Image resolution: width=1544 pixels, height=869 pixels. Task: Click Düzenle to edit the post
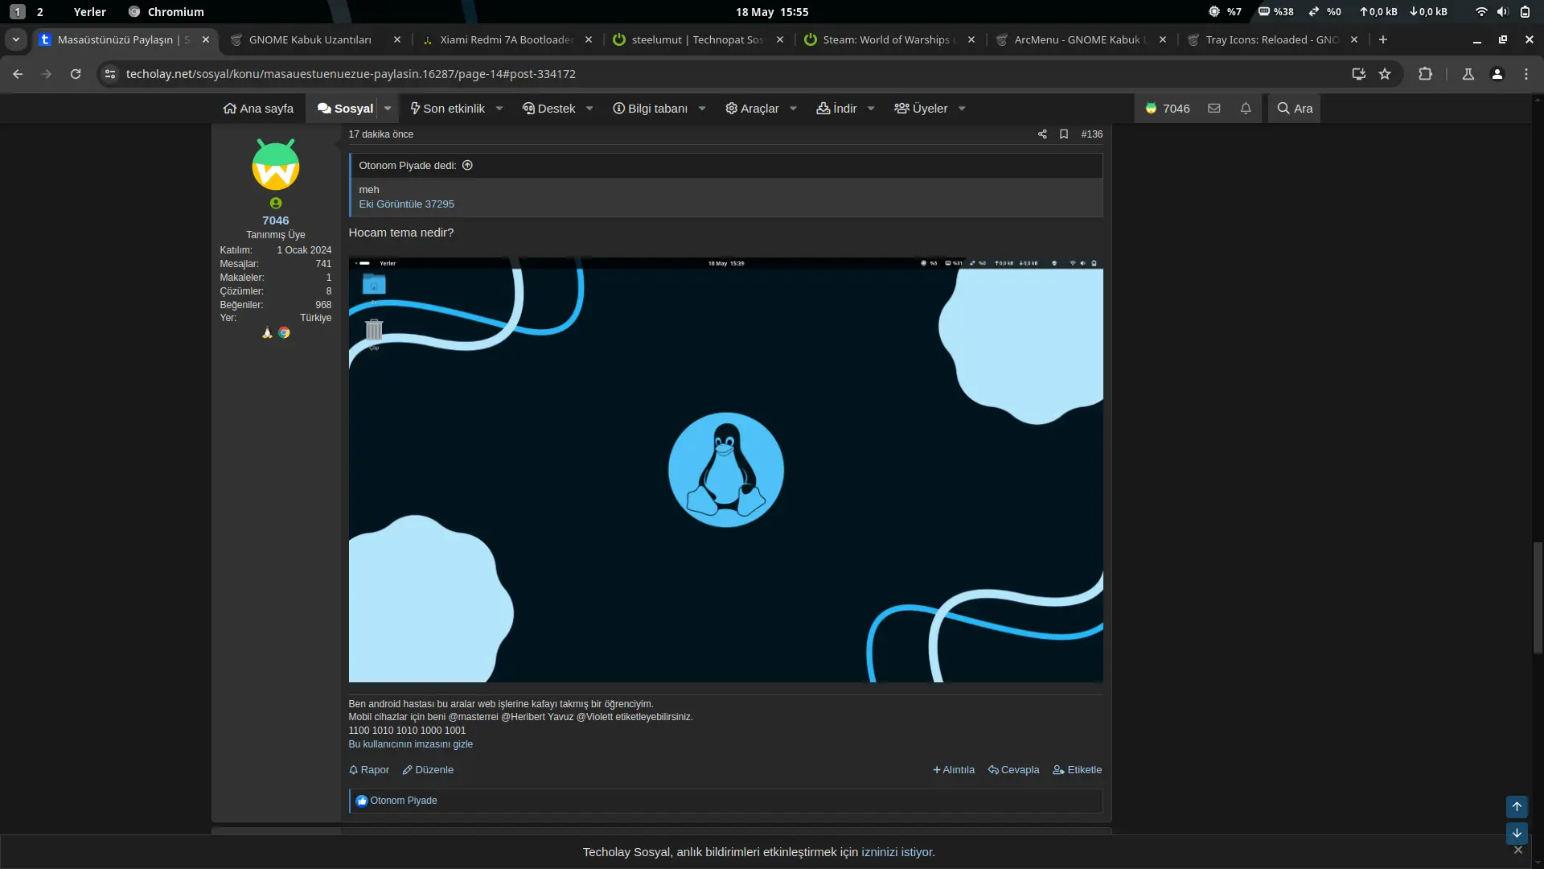coord(428,770)
